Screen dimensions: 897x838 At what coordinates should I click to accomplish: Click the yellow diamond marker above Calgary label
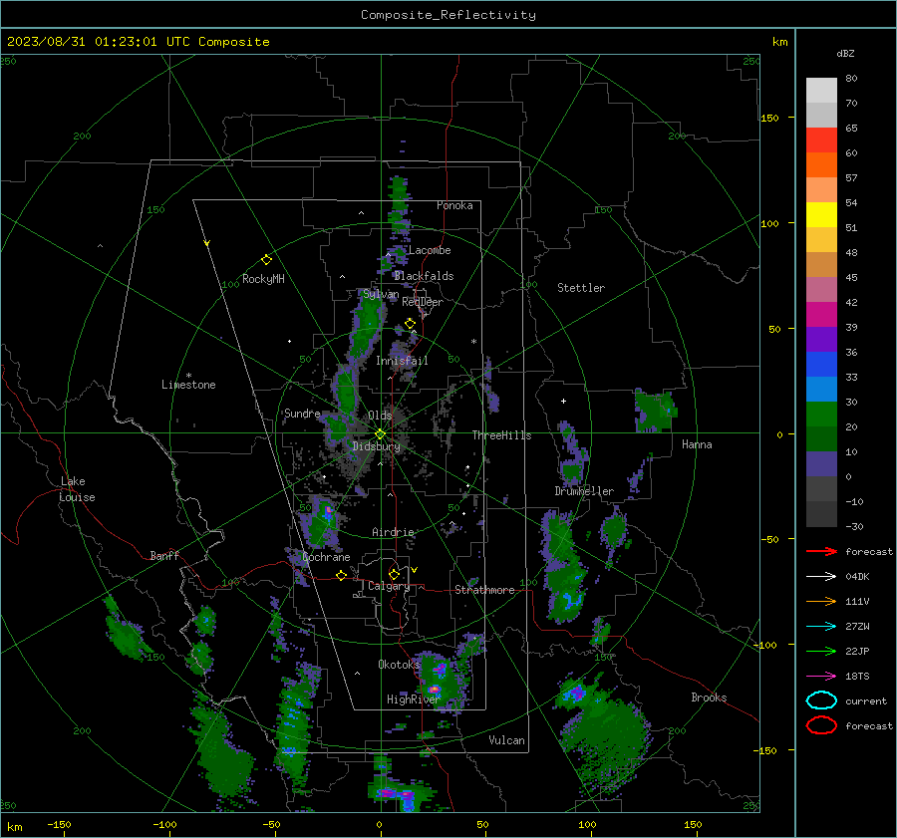click(394, 574)
